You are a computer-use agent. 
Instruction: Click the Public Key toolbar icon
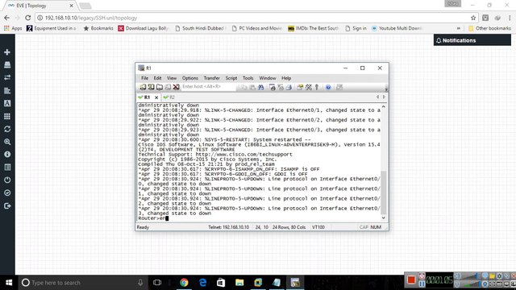tap(317, 87)
